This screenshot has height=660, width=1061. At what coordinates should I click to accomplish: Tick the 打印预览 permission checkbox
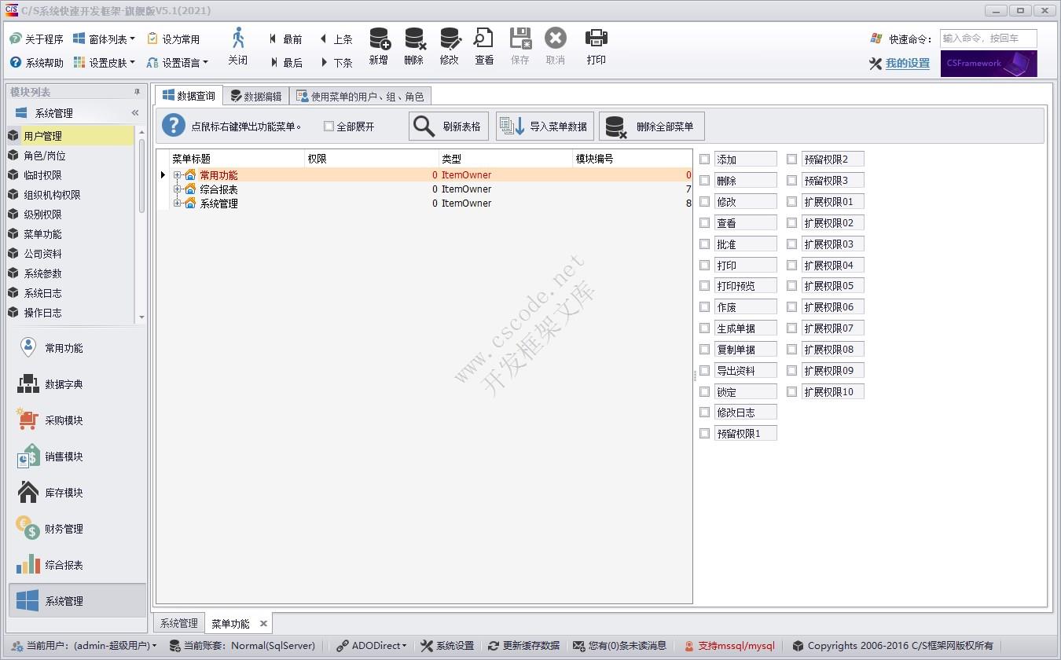coord(705,286)
